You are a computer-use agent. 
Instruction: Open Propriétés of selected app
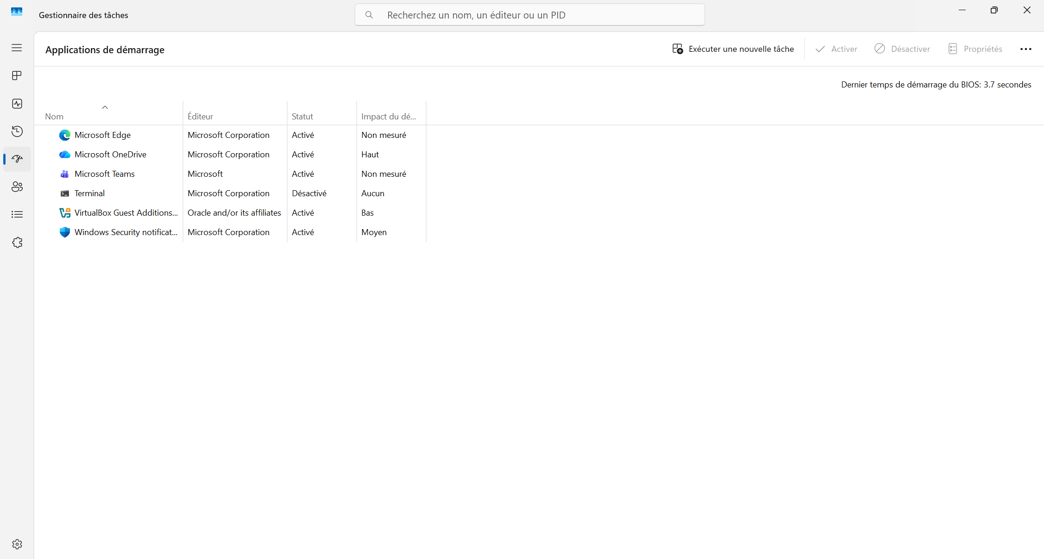pyautogui.click(x=975, y=49)
